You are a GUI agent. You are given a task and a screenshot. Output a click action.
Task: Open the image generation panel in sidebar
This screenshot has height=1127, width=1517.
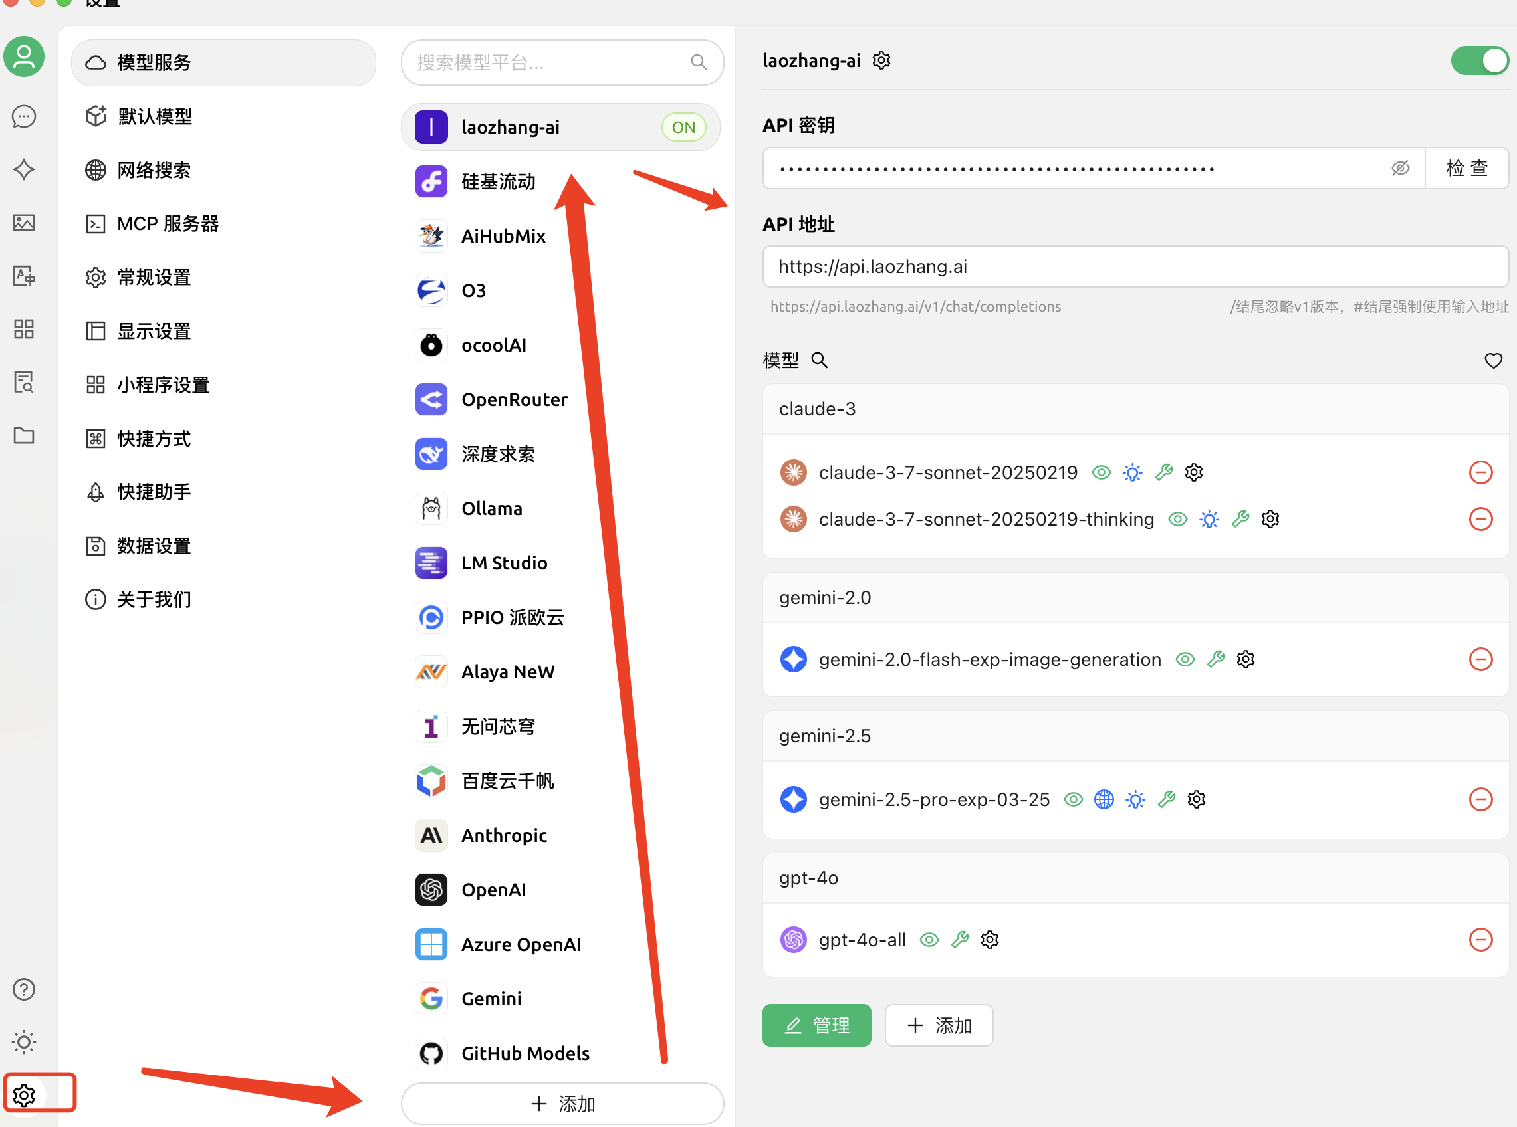point(24,223)
